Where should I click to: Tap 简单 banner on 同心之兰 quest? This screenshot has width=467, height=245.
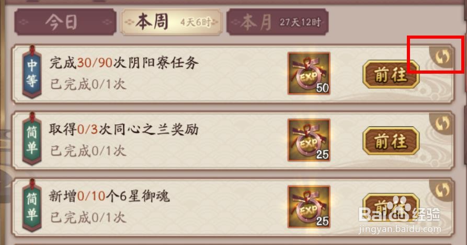(x=32, y=139)
